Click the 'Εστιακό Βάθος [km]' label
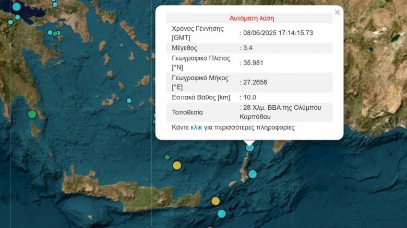This screenshot has height=228, width=407. (x=201, y=97)
